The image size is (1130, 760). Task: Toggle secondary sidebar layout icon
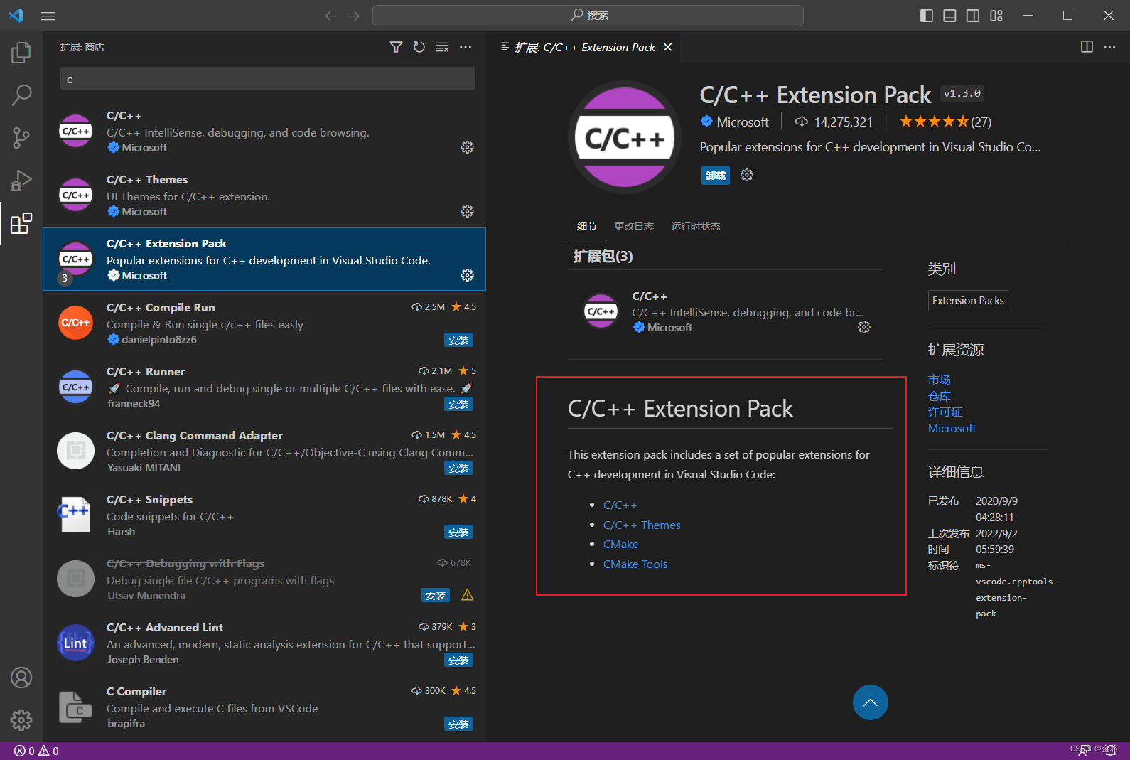tap(973, 16)
